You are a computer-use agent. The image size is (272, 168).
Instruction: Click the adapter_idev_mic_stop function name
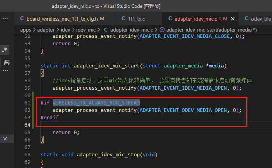[108, 155]
